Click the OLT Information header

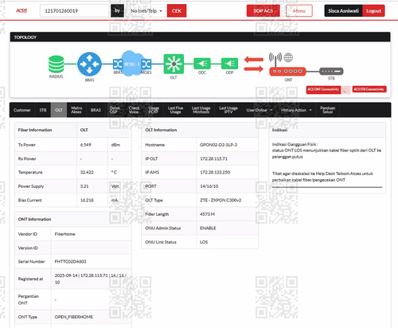(161, 130)
